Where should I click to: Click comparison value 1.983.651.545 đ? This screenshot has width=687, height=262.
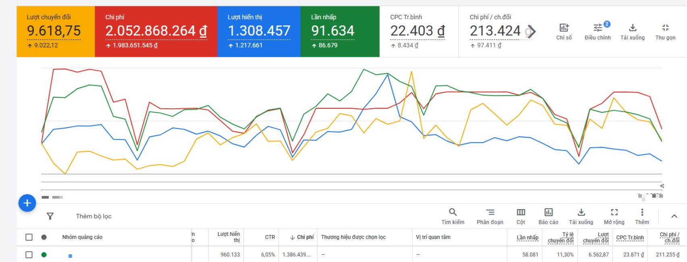(x=135, y=45)
